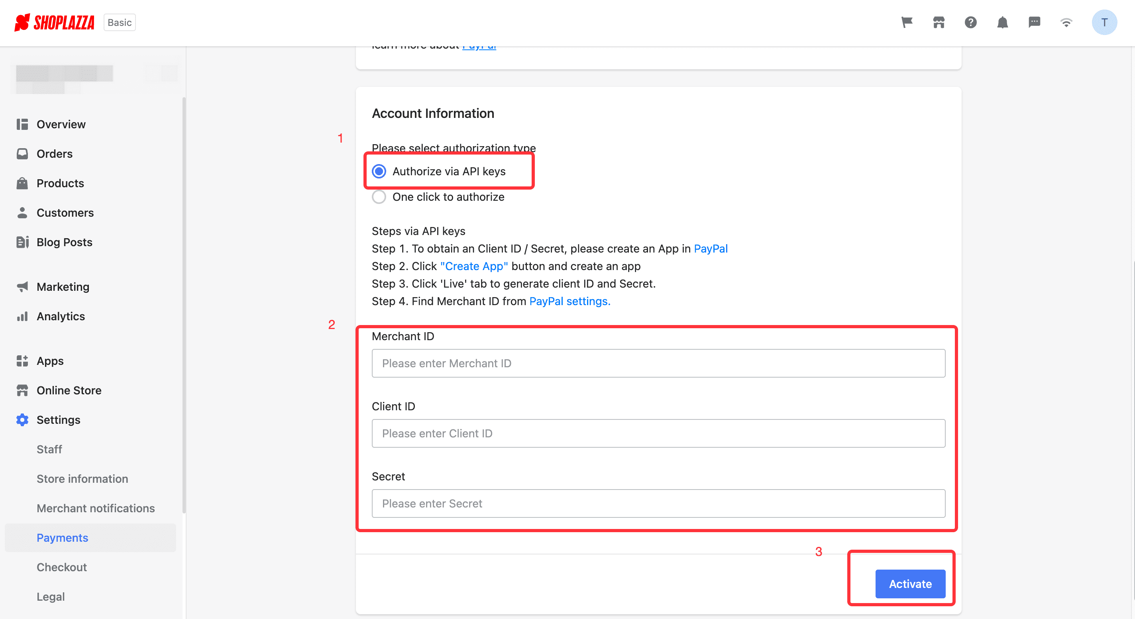1135x619 pixels.
Task: Enter text in Merchant ID field
Action: pyautogui.click(x=659, y=363)
